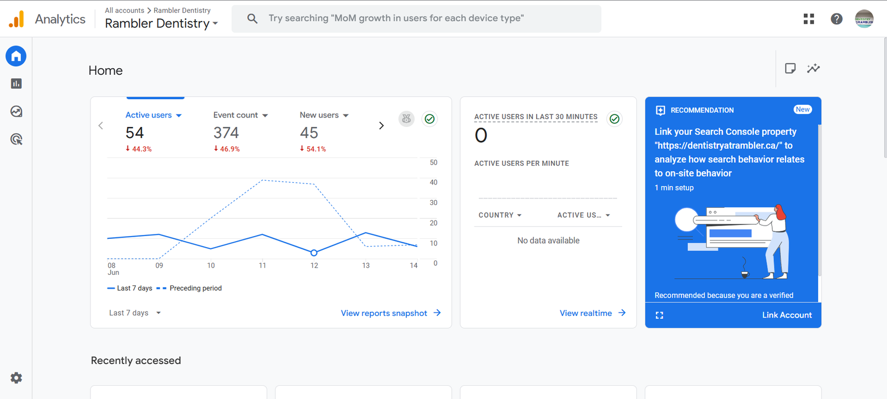
Task: Click the Google Analytics logo
Action: (17, 19)
